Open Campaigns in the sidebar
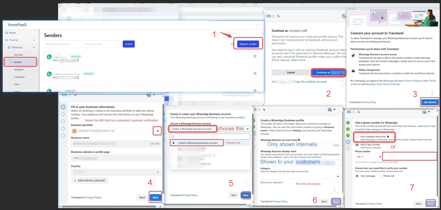 pos(19,77)
